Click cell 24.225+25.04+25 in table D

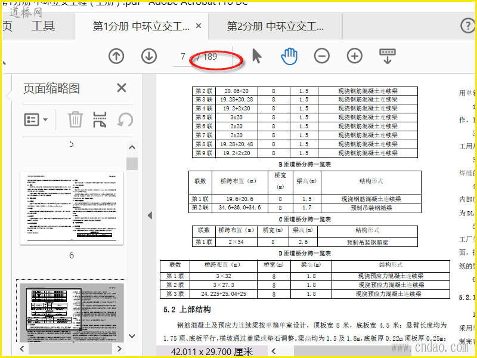[x=223, y=294]
